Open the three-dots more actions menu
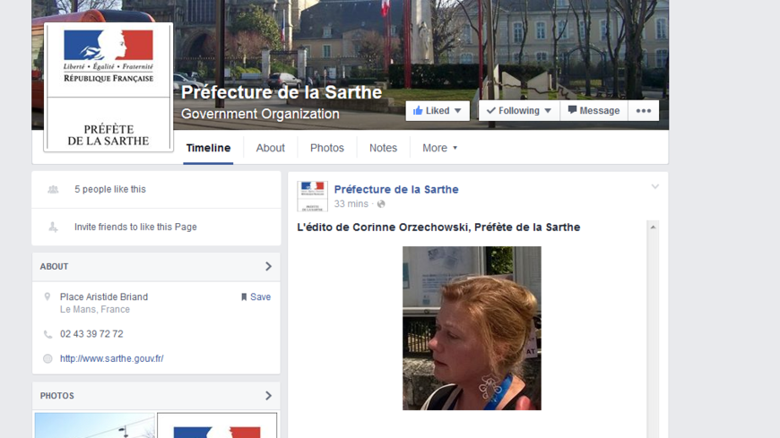Screen dimensions: 780x438 [x=643, y=110]
